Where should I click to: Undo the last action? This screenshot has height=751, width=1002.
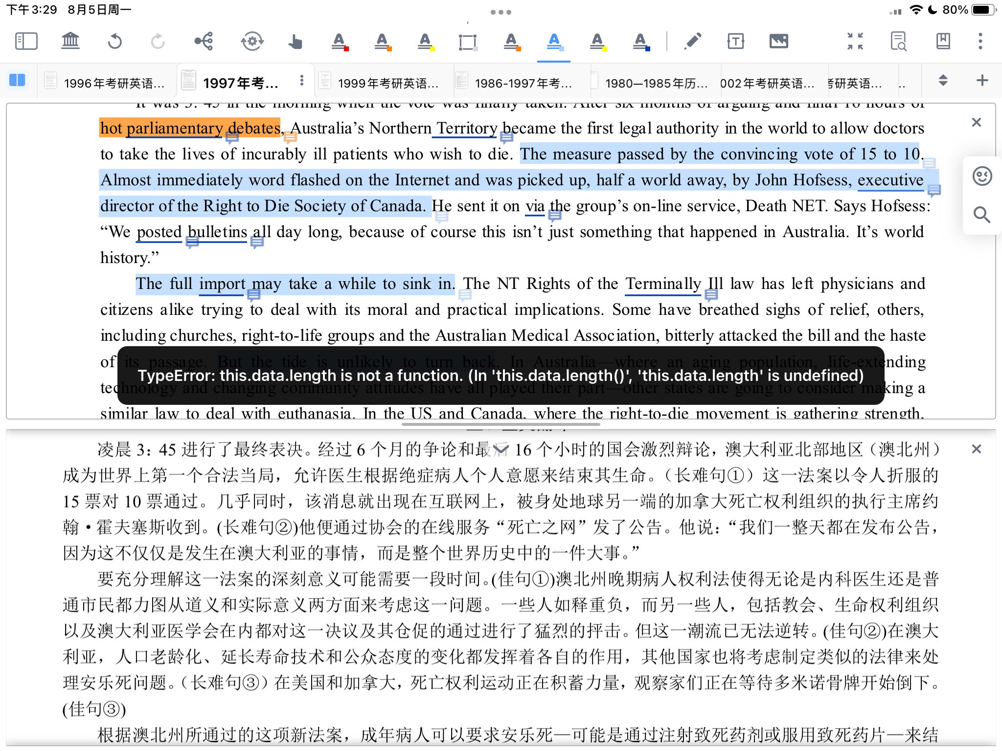click(x=115, y=42)
